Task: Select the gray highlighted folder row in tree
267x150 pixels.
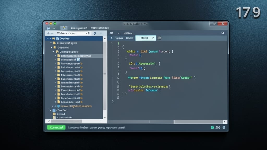Action: click(78, 56)
